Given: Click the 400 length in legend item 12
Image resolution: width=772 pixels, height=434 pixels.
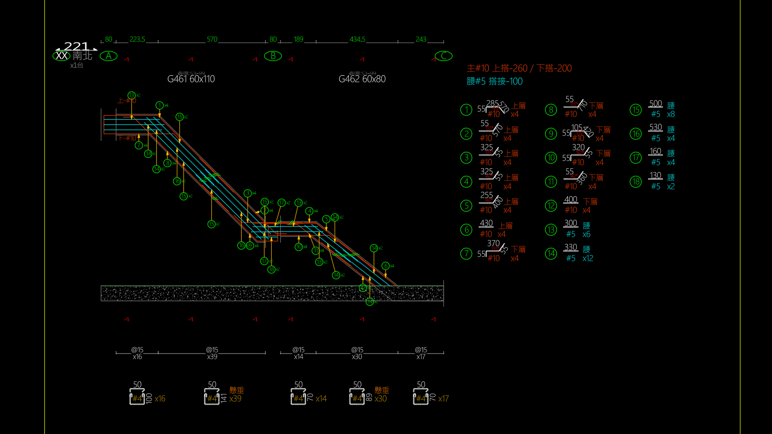Looking at the screenshot, I should pos(571,200).
